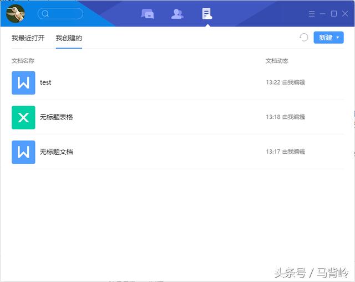Click 13:18 由我编辑 status
This screenshot has height=282, width=355.
285,117
